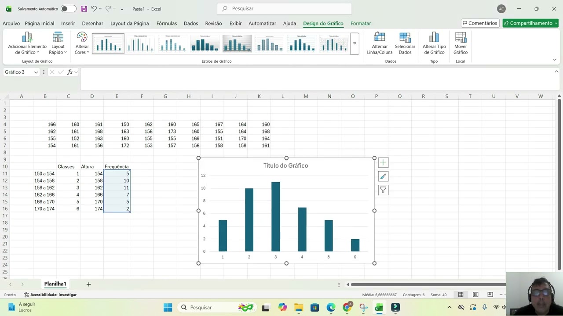Open the Página Inicial tab
The height and width of the screenshot is (316, 563).
click(x=40, y=23)
